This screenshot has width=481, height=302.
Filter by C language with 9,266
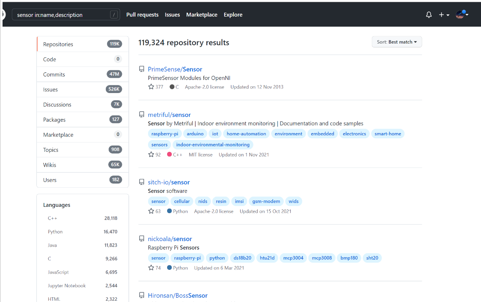[82, 259]
